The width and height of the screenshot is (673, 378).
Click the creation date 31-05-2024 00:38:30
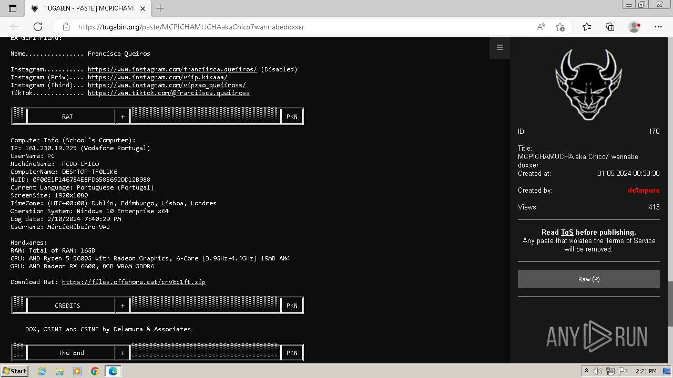pyautogui.click(x=628, y=173)
